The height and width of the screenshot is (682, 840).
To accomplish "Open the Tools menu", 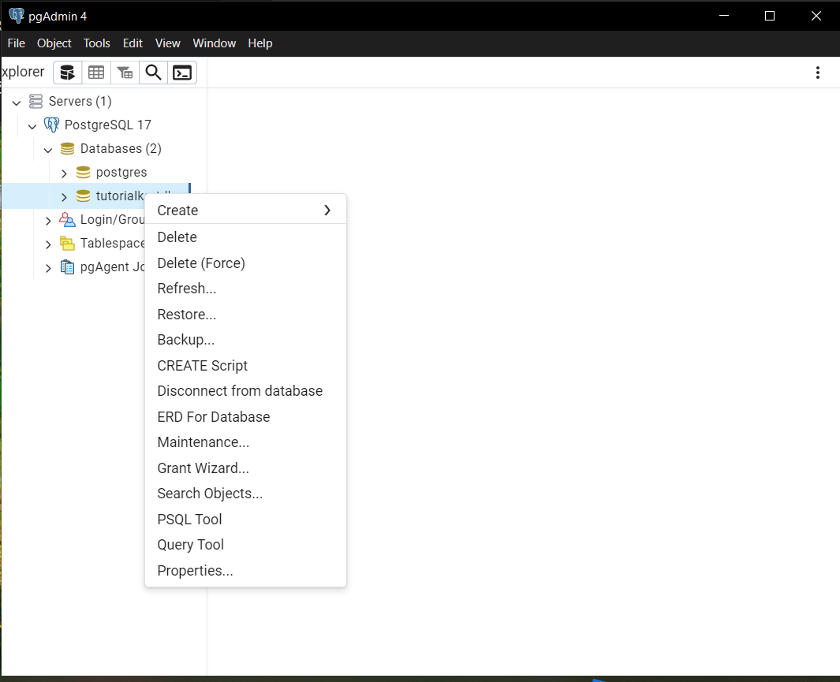I will pyautogui.click(x=96, y=43).
